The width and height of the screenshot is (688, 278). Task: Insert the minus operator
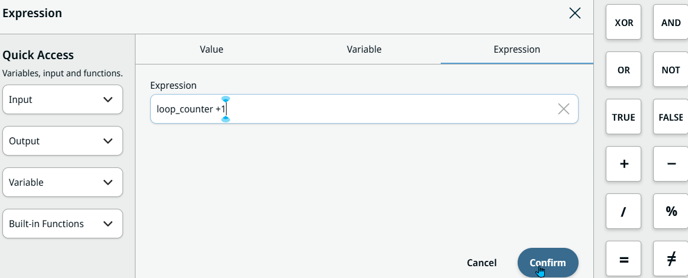[x=671, y=164]
